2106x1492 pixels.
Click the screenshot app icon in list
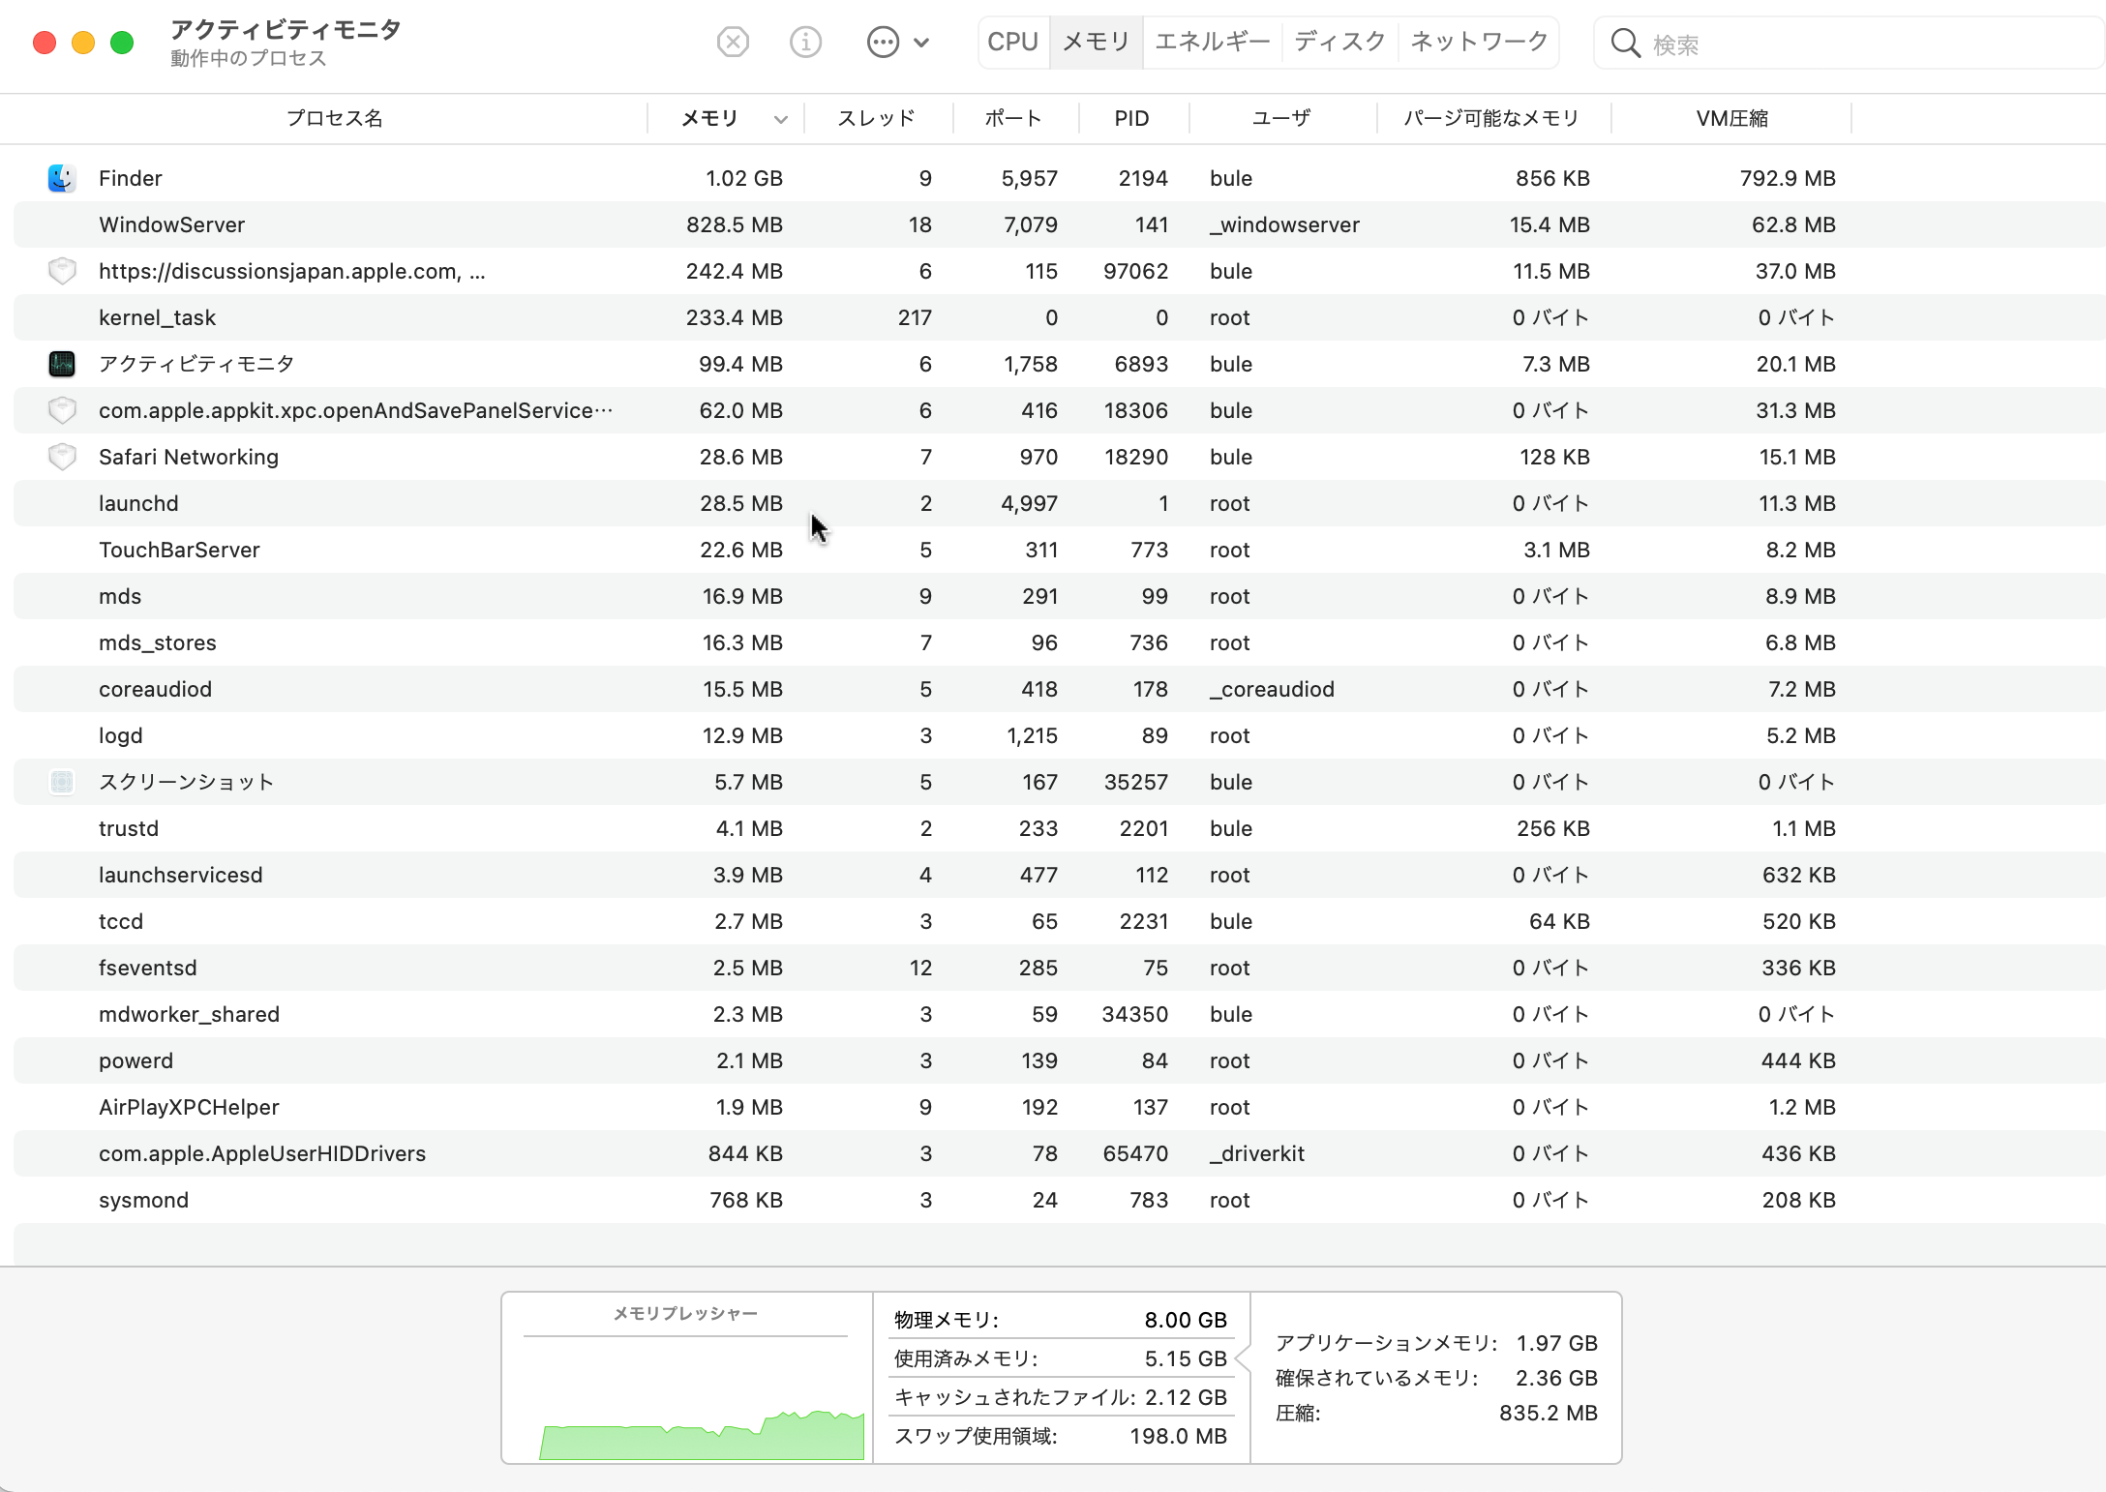pyautogui.click(x=62, y=782)
